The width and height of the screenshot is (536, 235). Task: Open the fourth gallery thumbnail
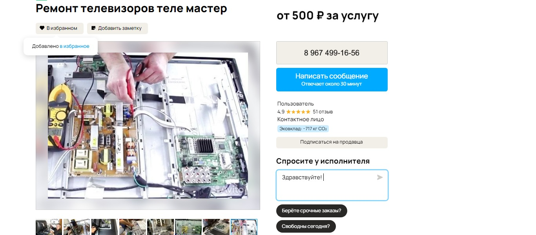(x=132, y=227)
